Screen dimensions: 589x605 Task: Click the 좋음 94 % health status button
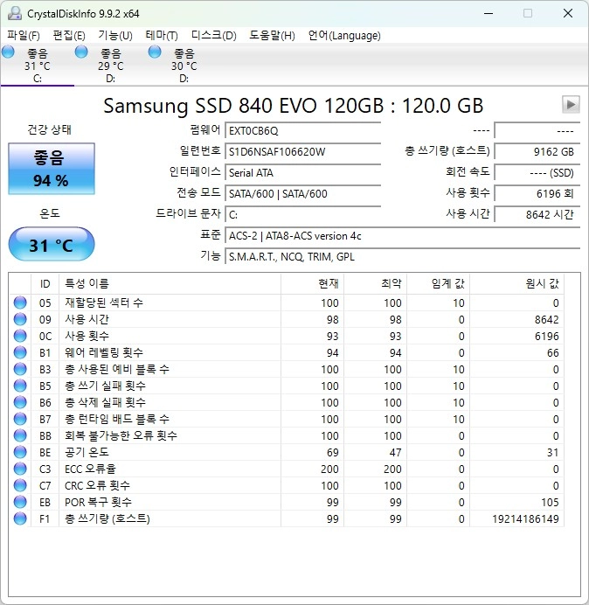[x=52, y=169]
